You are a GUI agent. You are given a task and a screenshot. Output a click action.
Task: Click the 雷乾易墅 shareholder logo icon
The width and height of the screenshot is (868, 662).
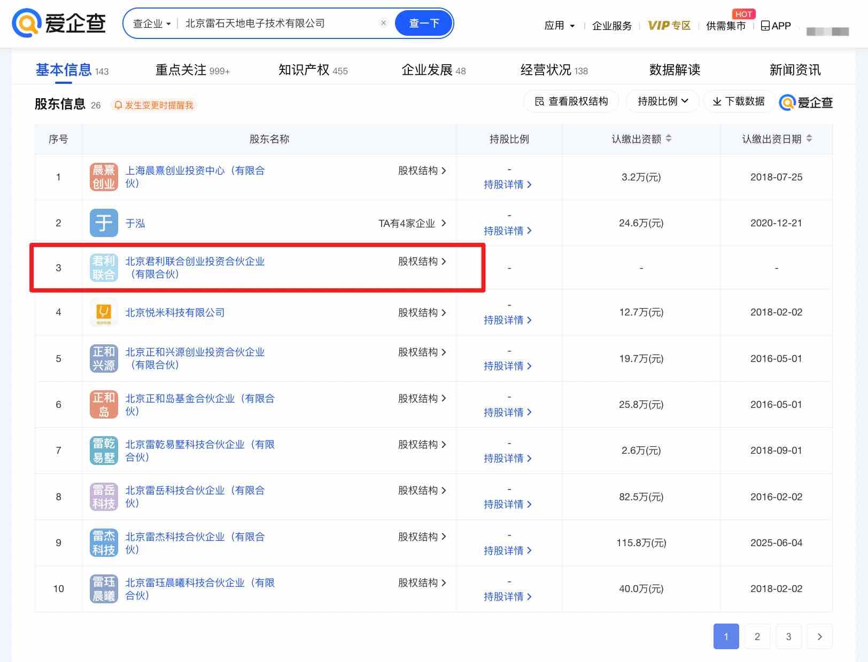point(104,451)
